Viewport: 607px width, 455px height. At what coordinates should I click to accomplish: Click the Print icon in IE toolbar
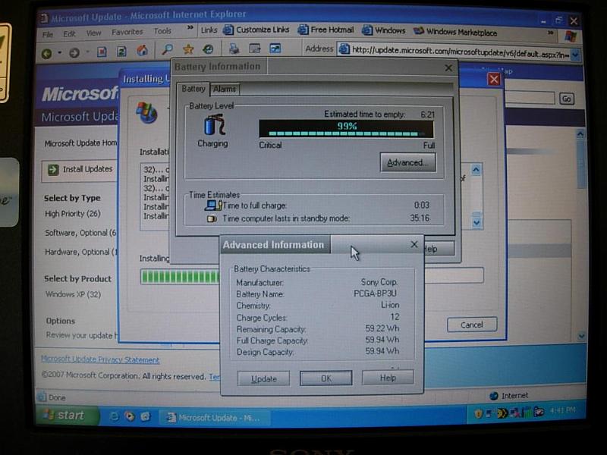pos(234,49)
